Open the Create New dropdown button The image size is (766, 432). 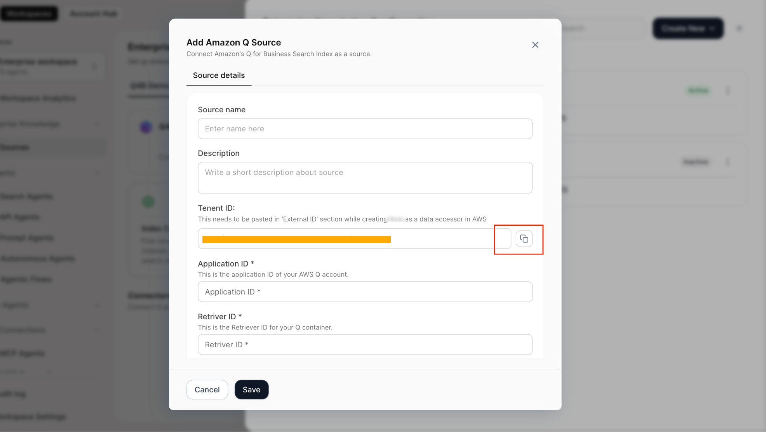(x=688, y=28)
